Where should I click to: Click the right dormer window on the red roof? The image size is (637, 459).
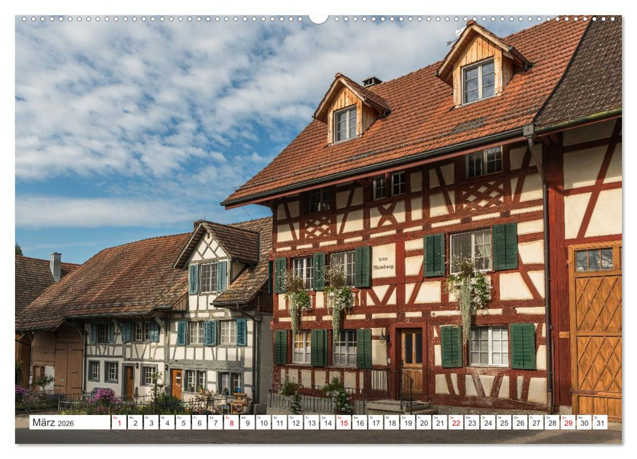pyautogui.click(x=479, y=81)
